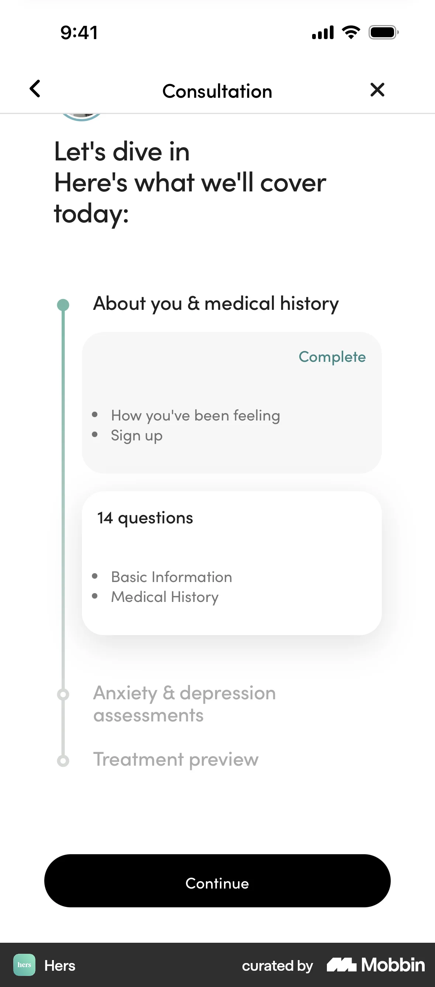435x987 pixels.
Task: Tap the Wi-Fi status icon
Action: [x=351, y=32]
